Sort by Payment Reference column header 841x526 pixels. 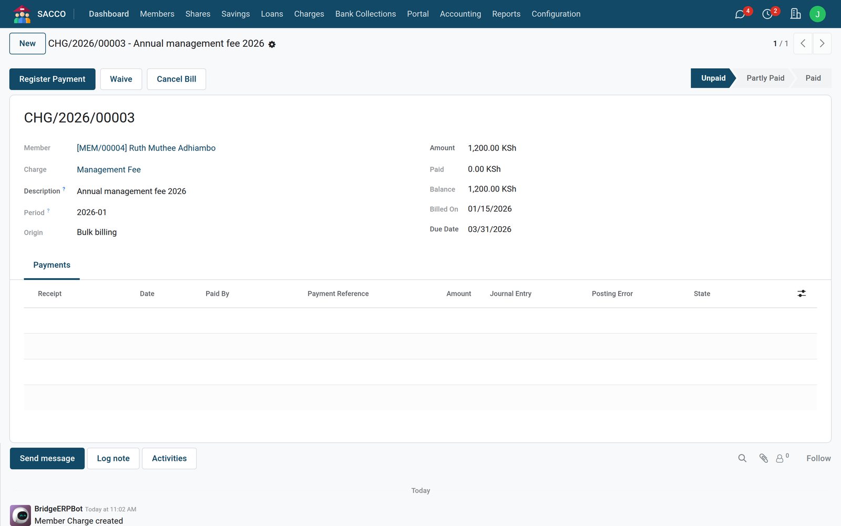click(x=338, y=294)
